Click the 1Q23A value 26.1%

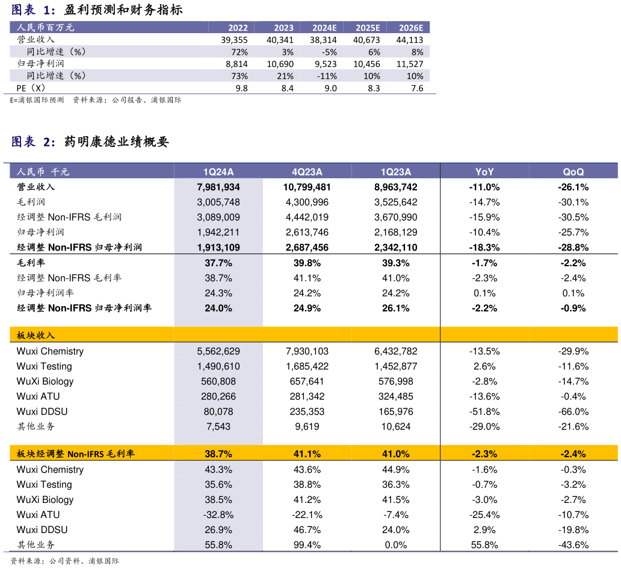pos(396,308)
